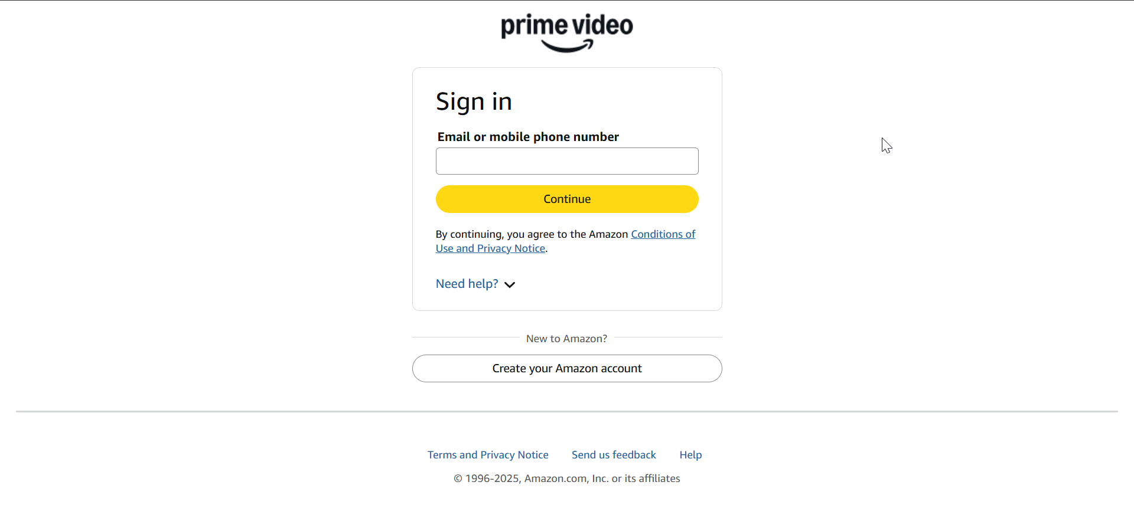Screen dimensions: 1134x518
Task: Click the Email or mobile phone number label
Action: pyautogui.click(x=528, y=137)
